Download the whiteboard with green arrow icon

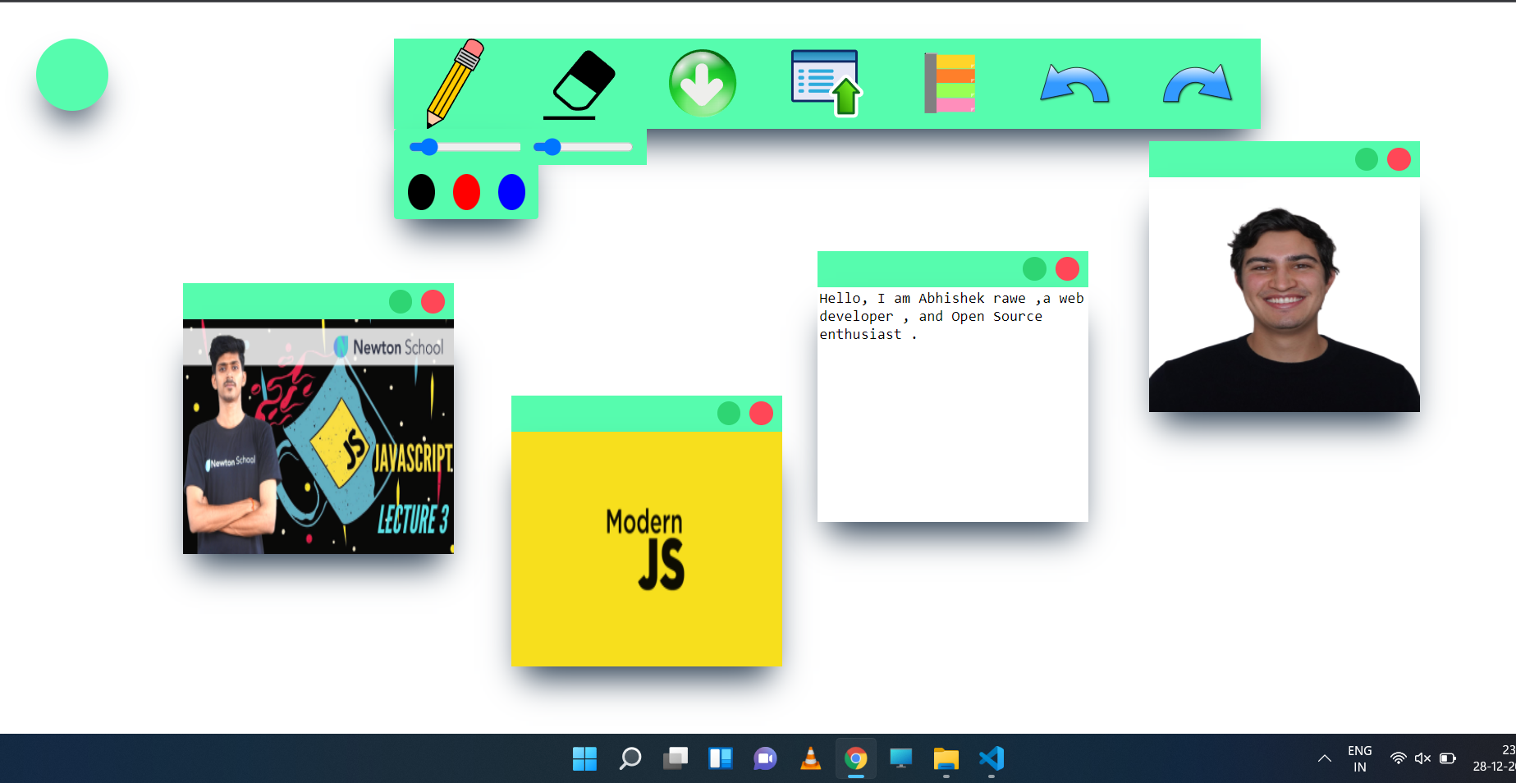coord(703,84)
